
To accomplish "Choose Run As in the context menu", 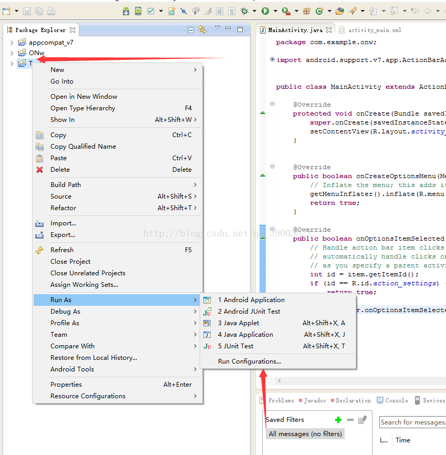I will tap(117, 300).
